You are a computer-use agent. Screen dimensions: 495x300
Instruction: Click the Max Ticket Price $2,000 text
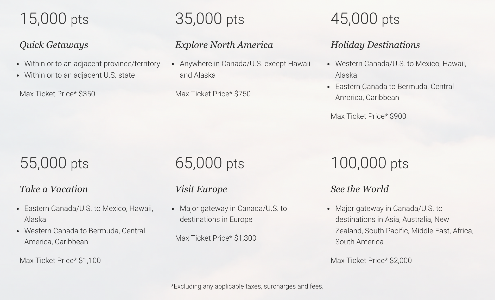click(371, 260)
